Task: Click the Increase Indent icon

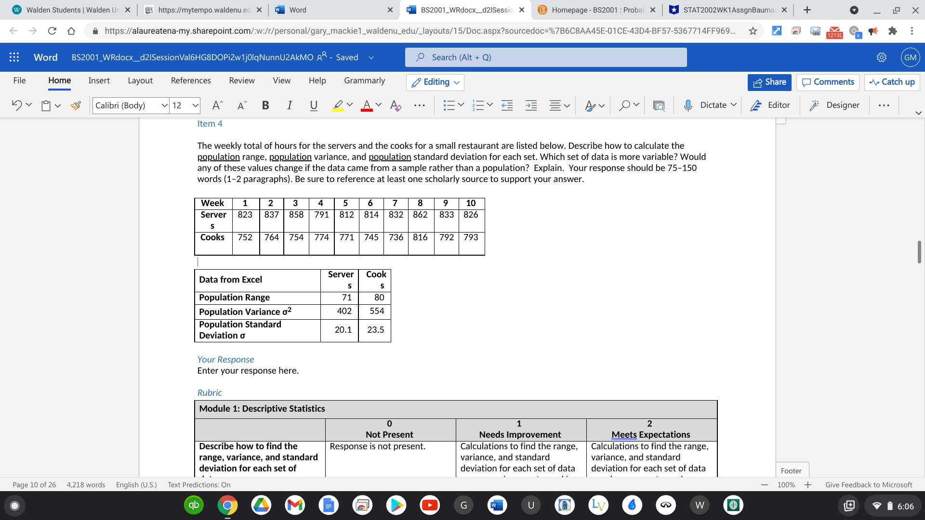Action: (x=531, y=105)
